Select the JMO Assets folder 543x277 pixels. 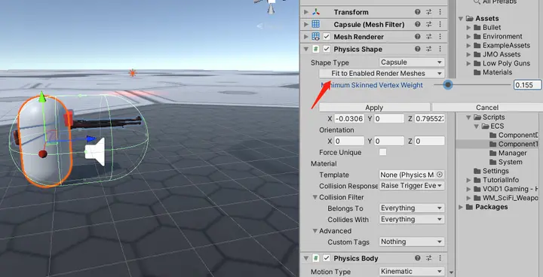point(502,54)
